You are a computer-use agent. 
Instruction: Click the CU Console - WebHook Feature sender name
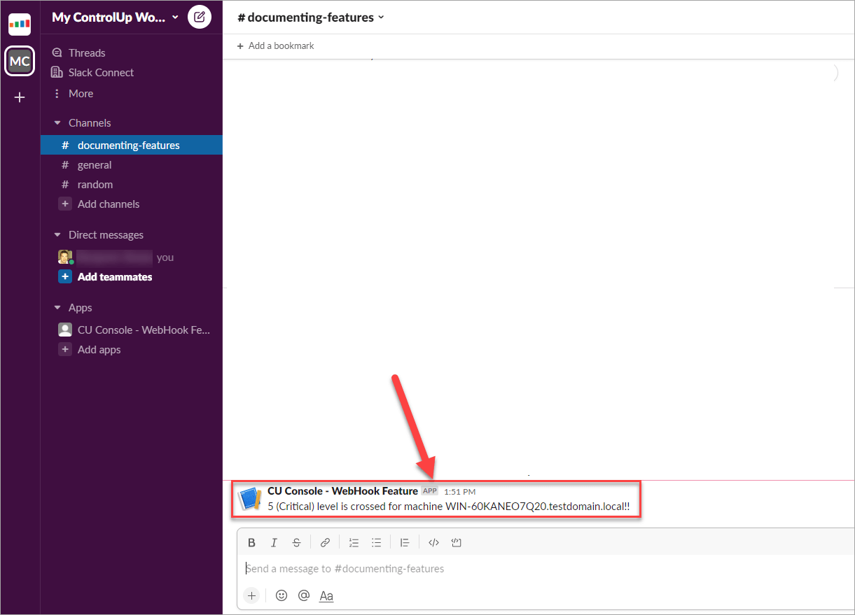coord(342,491)
